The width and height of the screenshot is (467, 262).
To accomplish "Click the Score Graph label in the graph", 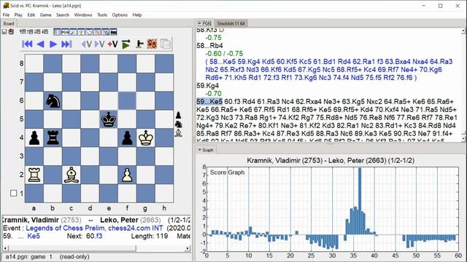I will click(227, 172).
